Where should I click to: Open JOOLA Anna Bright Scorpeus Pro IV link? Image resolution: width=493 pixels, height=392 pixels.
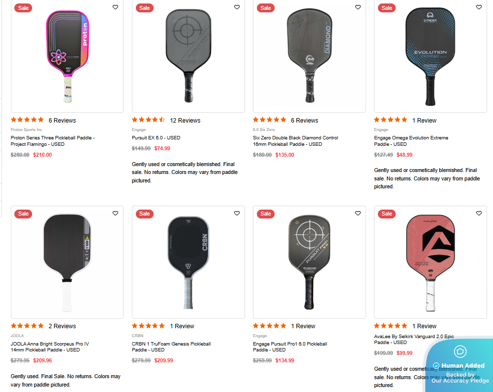click(49, 347)
